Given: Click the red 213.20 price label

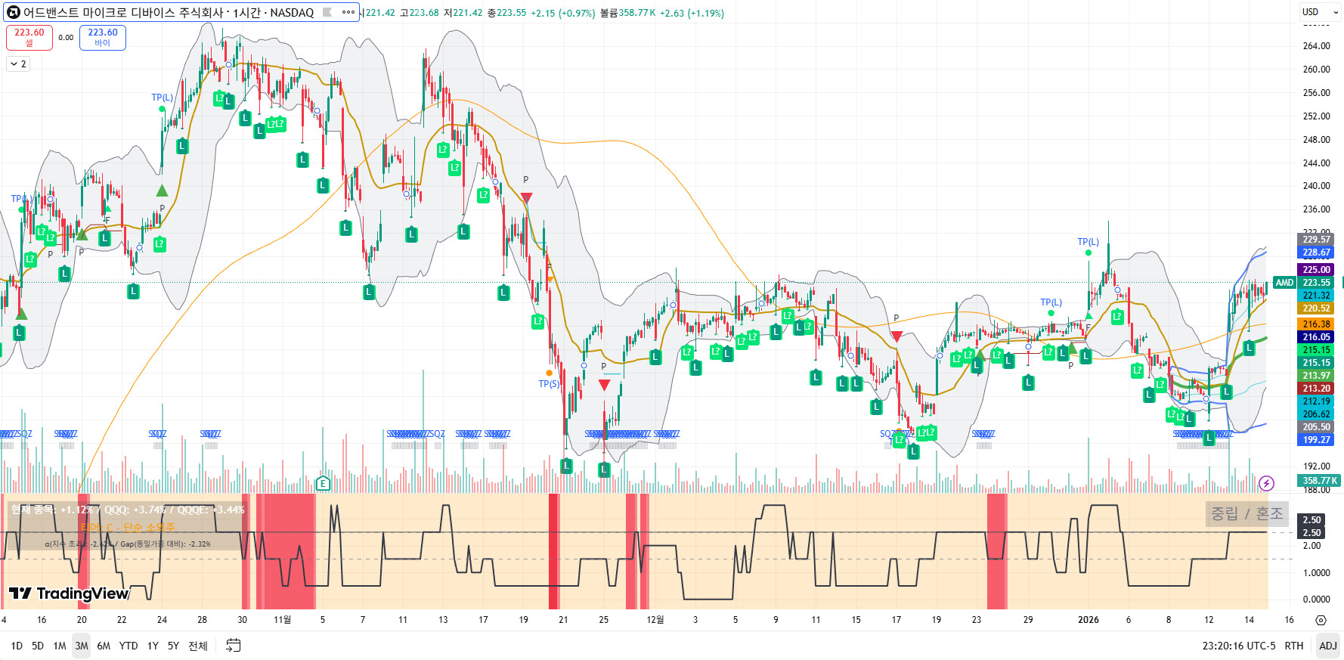Looking at the screenshot, I should click(1316, 389).
